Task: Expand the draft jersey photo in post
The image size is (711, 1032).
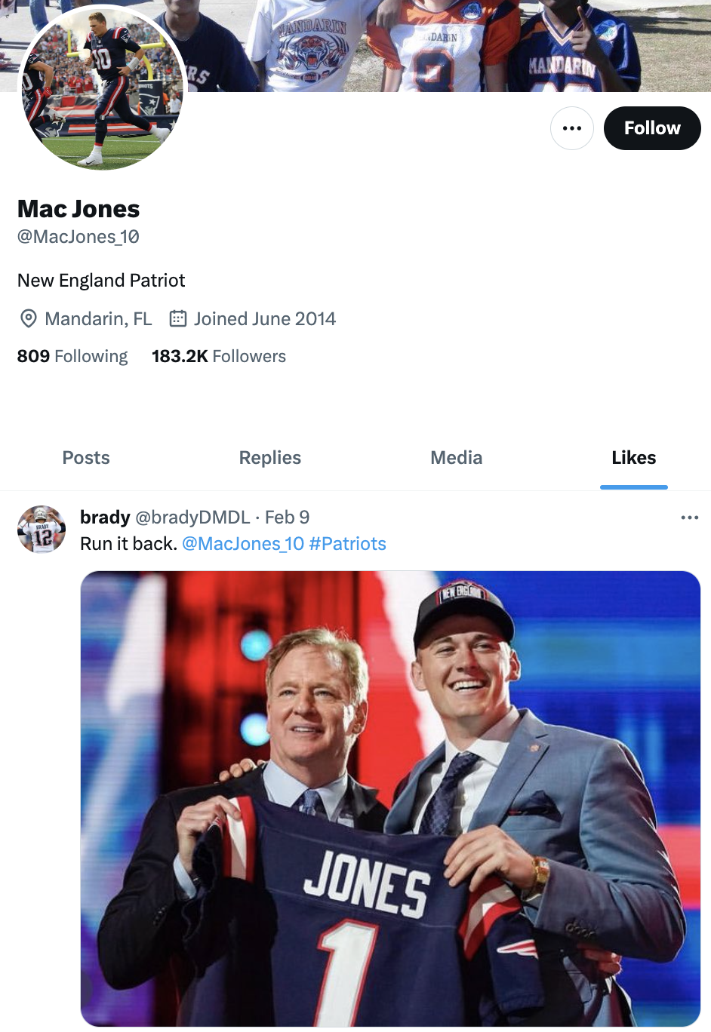Action: point(390,798)
